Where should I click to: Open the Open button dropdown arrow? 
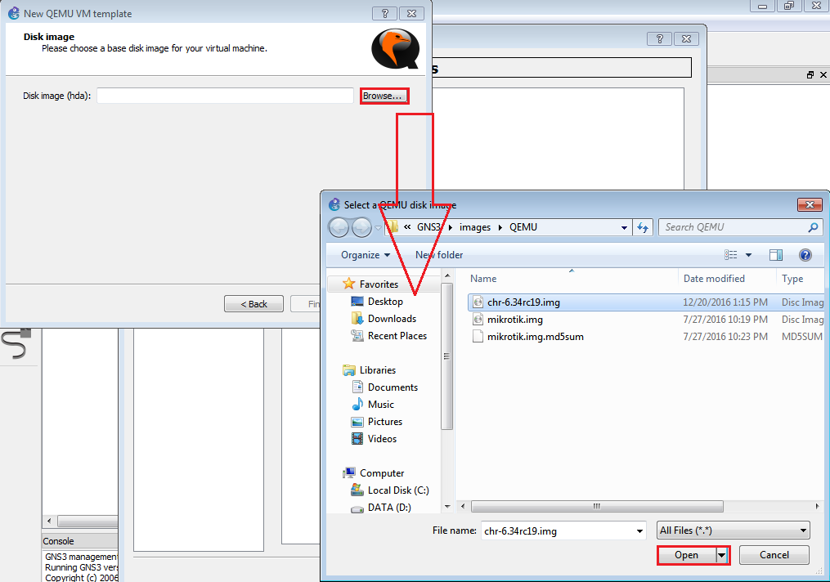[722, 555]
